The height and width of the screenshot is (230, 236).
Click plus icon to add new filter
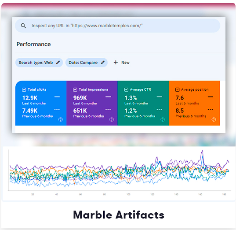[116, 62]
